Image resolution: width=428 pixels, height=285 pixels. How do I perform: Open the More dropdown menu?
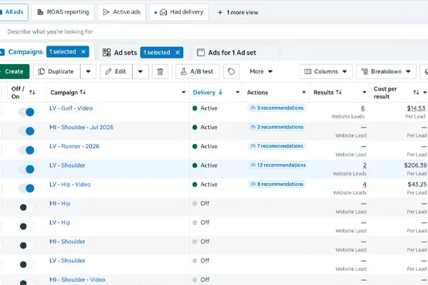click(261, 71)
